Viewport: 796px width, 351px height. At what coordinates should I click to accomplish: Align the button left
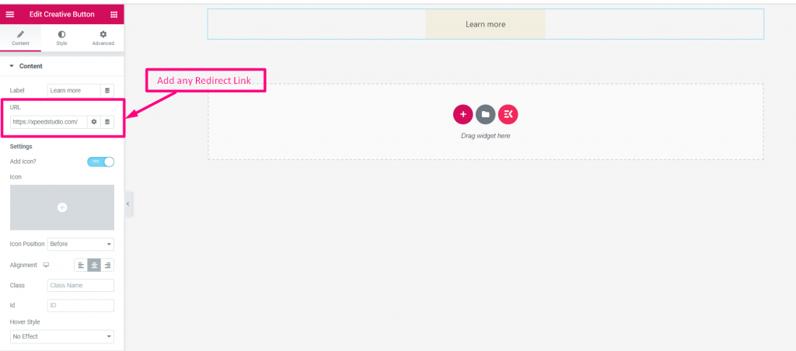[81, 266]
